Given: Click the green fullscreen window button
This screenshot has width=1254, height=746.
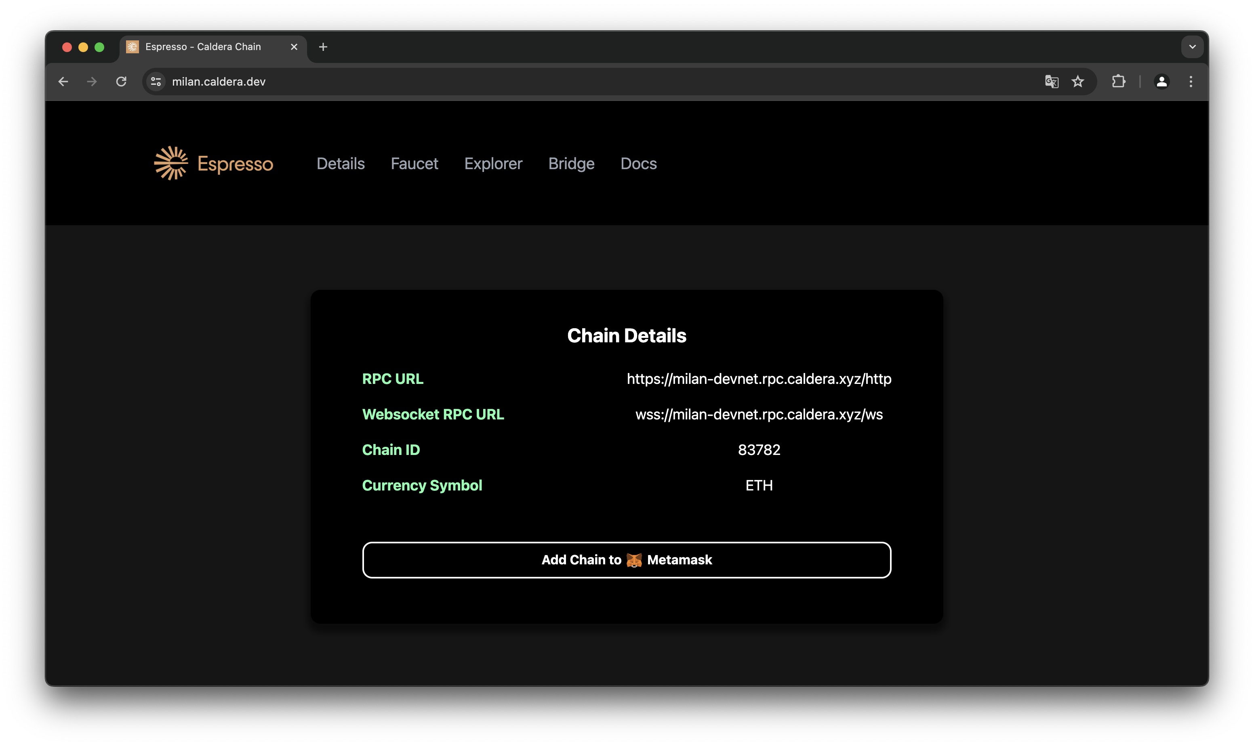Looking at the screenshot, I should pos(100,47).
